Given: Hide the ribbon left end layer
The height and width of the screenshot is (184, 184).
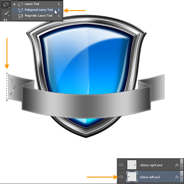Looking at the screenshot, I should [x=121, y=177].
